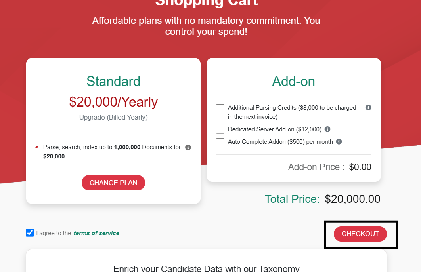
Task: Uncheck the agree to terms checkbox
Action: pos(30,233)
